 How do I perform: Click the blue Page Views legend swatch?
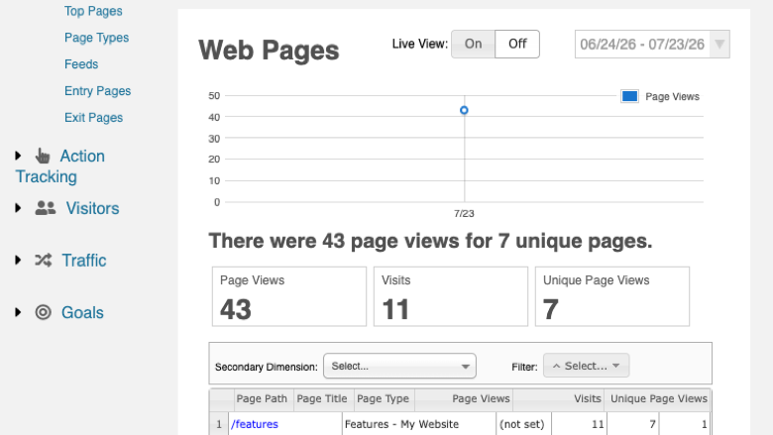[629, 96]
